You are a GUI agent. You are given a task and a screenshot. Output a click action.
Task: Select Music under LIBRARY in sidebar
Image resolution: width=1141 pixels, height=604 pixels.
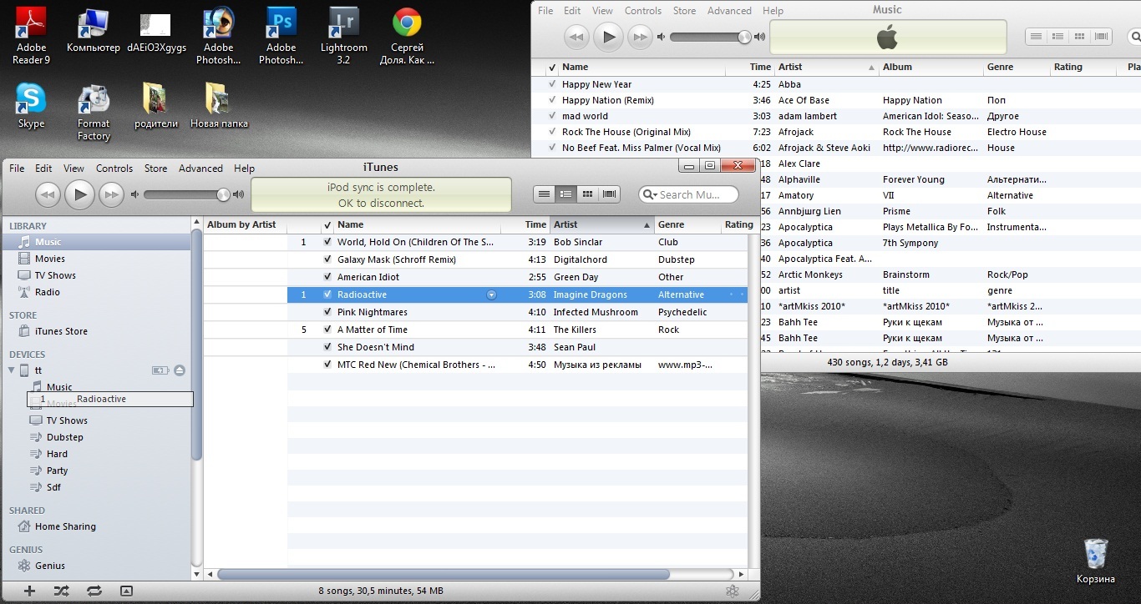pyautogui.click(x=95, y=242)
